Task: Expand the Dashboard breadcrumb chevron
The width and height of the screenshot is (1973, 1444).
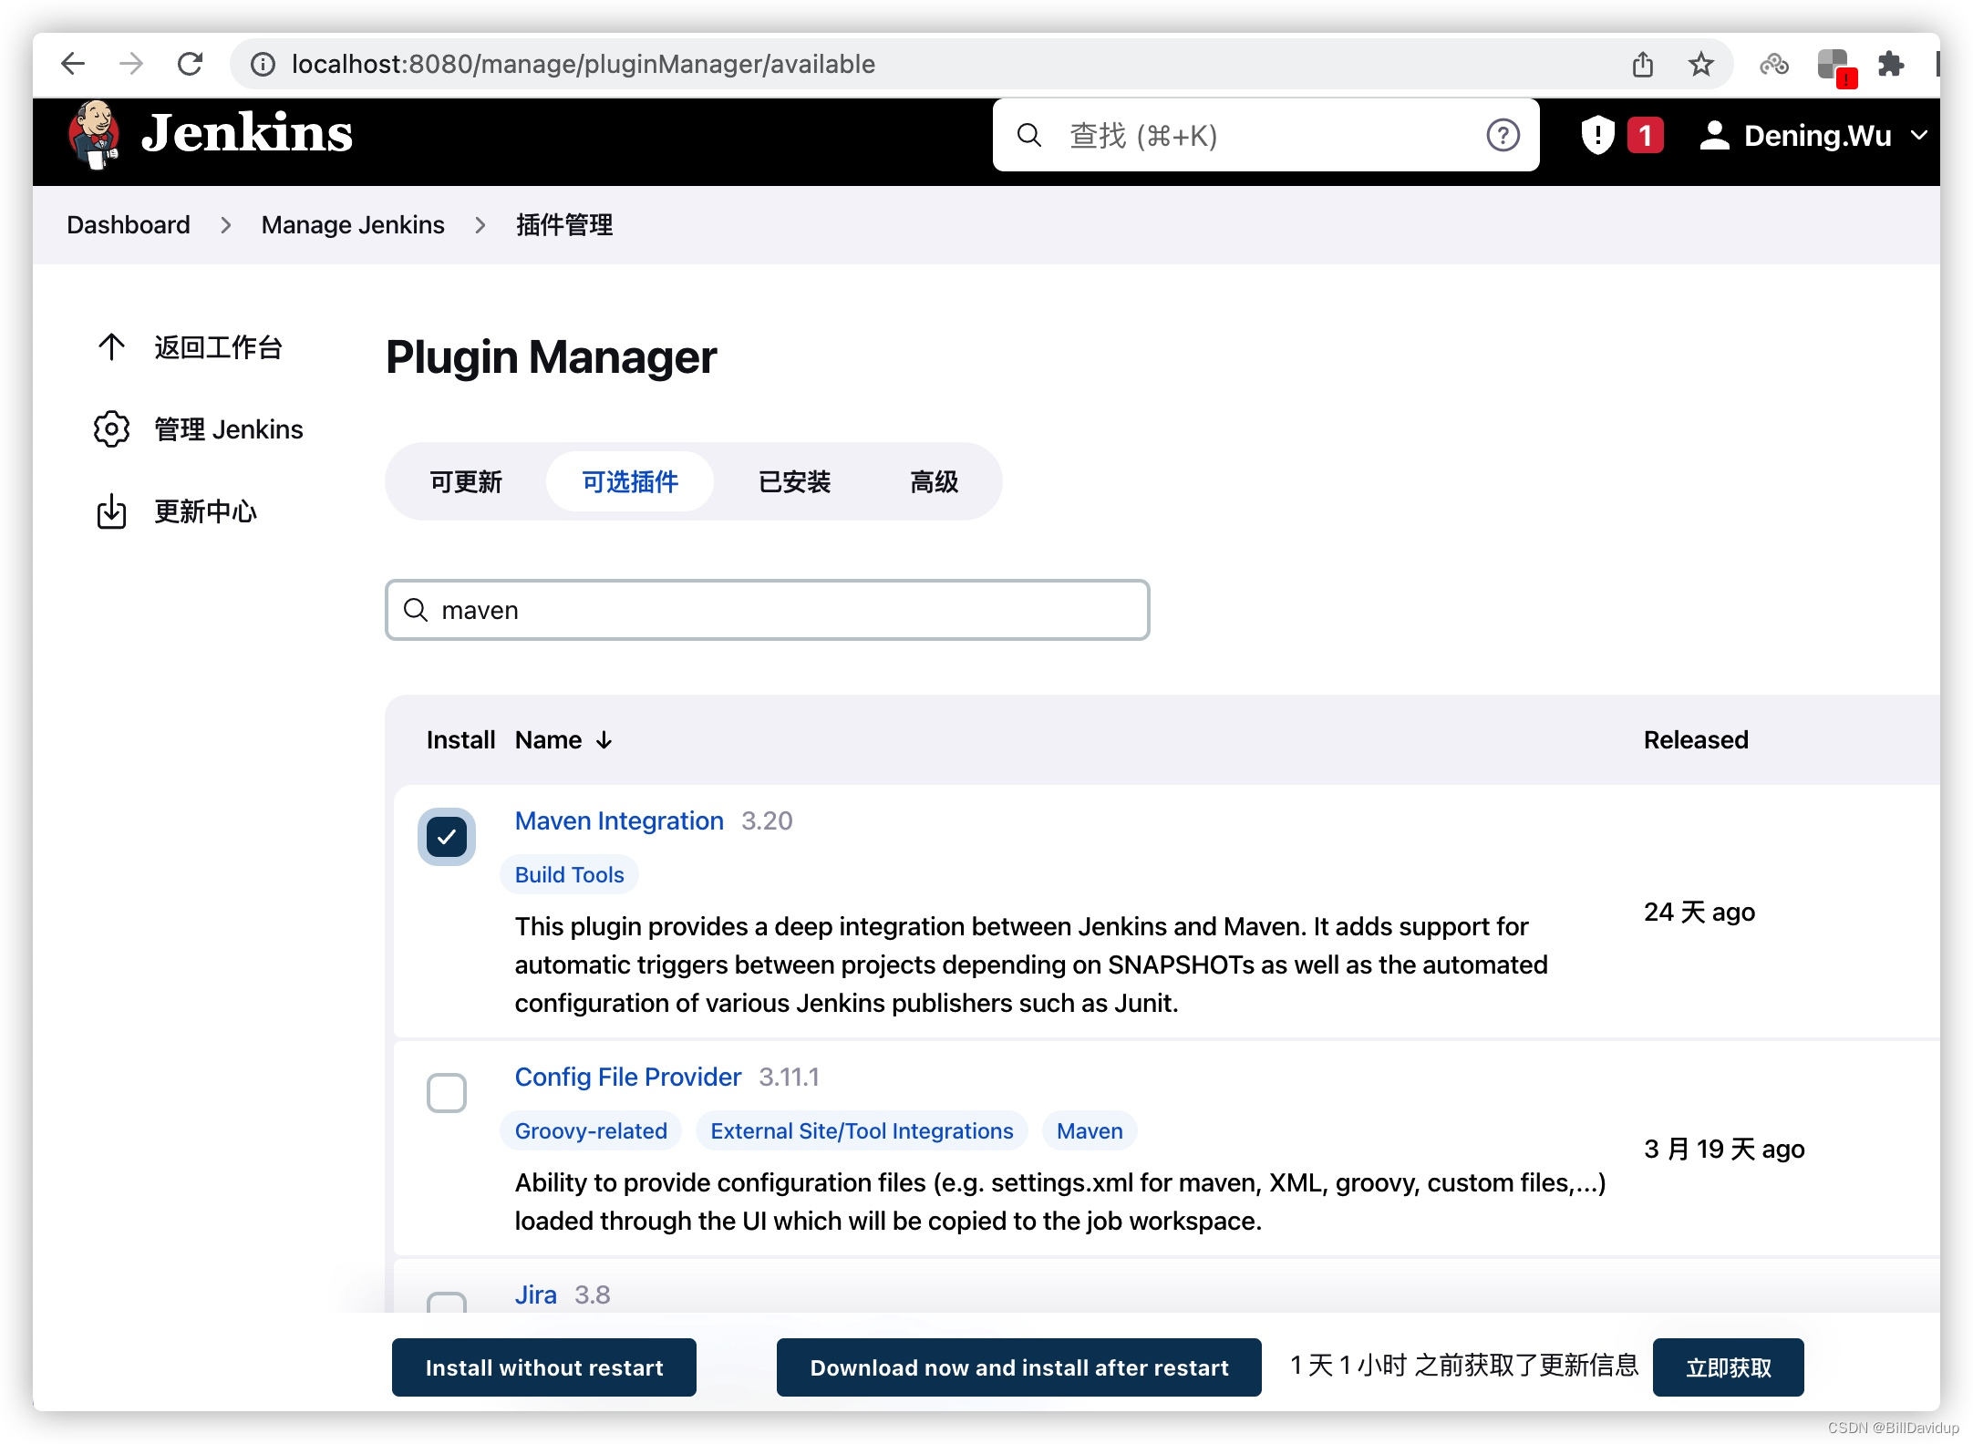Action: click(x=226, y=225)
